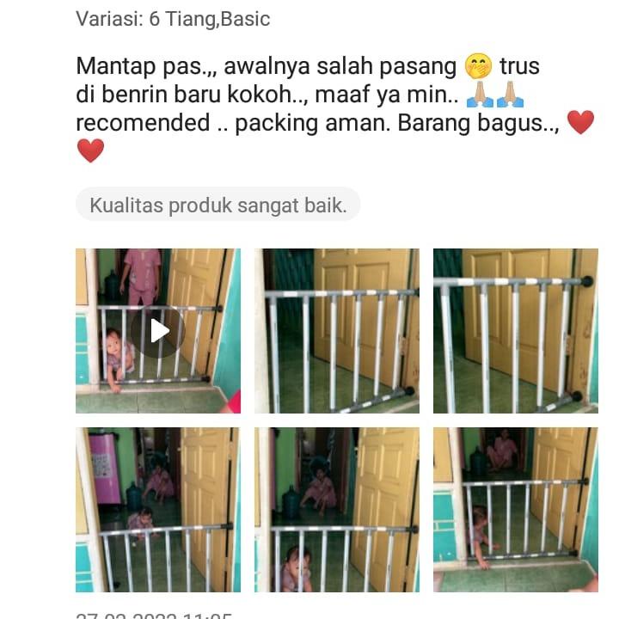Screen dimensions: 619x619
Task: Click the red heart on the last review line
Action: 90,150
